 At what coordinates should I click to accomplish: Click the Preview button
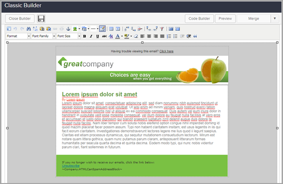[x=225, y=19]
